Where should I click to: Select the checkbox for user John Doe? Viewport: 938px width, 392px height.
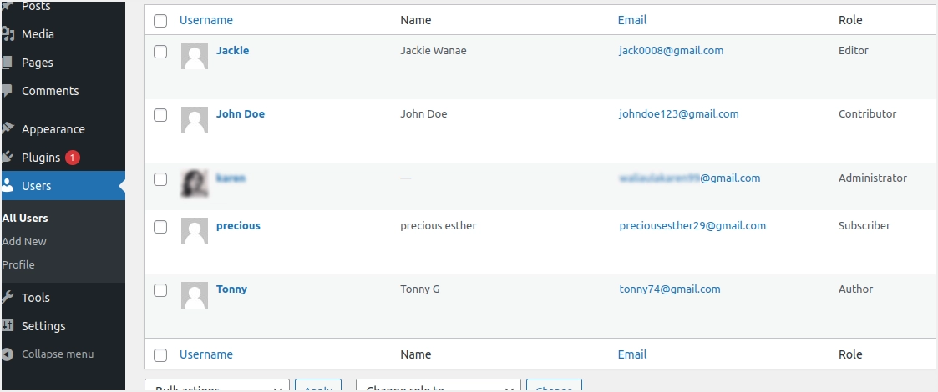tap(160, 115)
